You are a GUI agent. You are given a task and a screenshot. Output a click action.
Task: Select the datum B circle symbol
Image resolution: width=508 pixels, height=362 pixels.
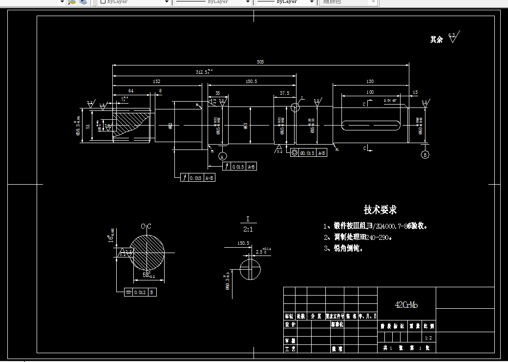(x=425, y=155)
